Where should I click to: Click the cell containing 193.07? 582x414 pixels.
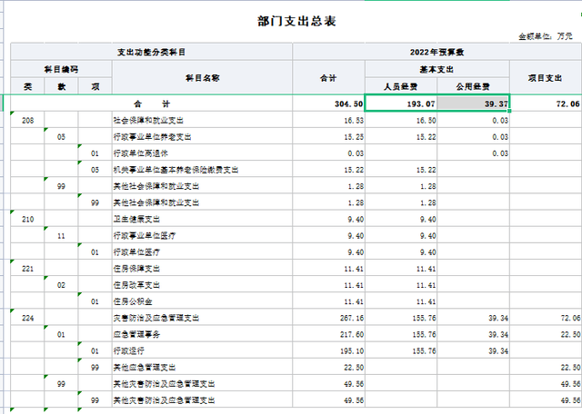tap(401, 104)
